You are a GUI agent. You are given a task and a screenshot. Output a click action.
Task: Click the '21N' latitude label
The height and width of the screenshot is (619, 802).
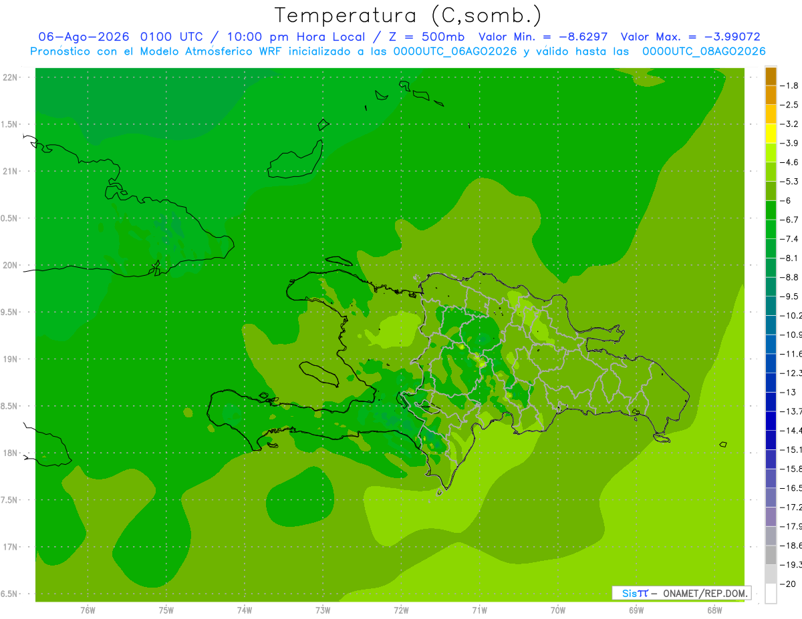10,172
